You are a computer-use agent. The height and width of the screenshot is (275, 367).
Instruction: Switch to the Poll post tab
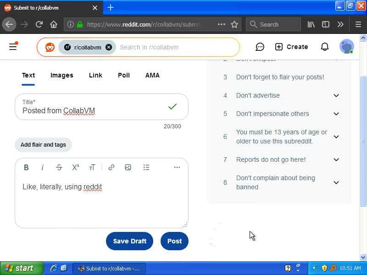tap(124, 75)
